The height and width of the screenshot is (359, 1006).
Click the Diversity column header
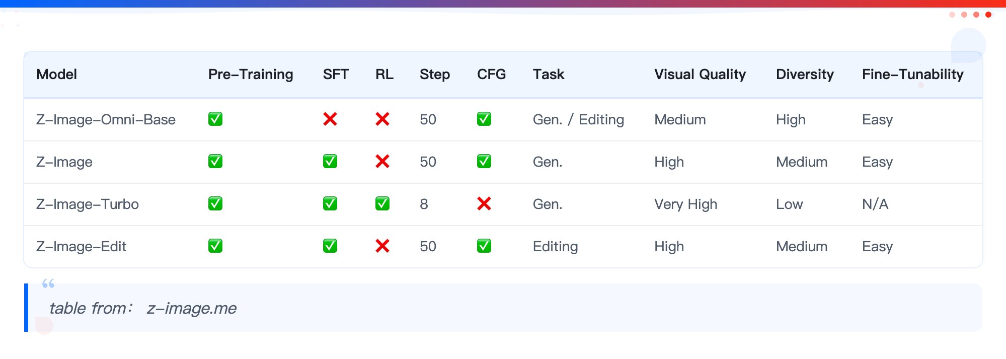pyautogui.click(x=805, y=75)
